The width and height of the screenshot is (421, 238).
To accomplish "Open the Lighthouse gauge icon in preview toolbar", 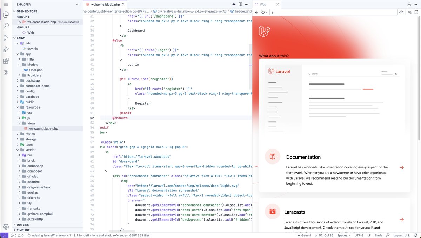I will [x=402, y=12].
